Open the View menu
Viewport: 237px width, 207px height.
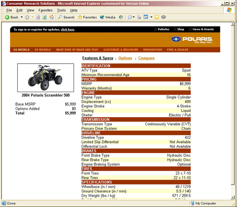[x=30, y=10]
